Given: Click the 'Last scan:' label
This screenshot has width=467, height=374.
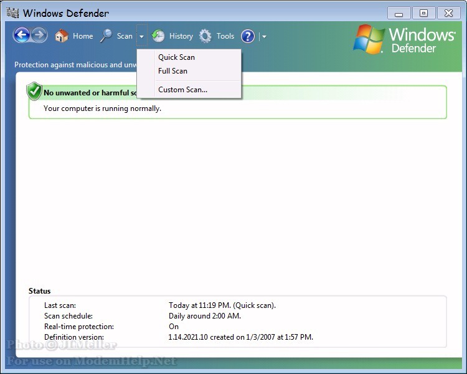Looking at the screenshot, I should (60, 305).
